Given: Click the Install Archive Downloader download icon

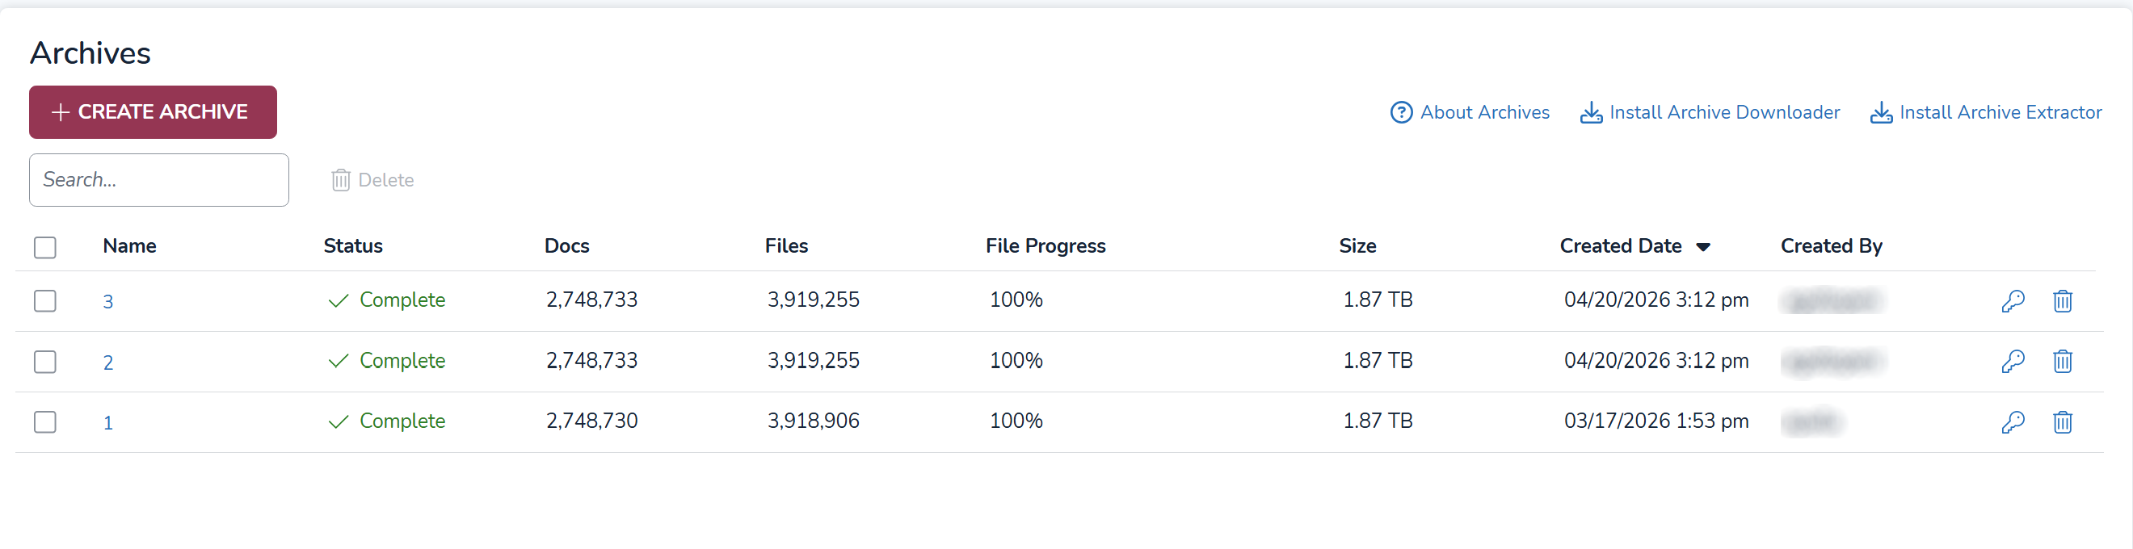Looking at the screenshot, I should click(1591, 112).
